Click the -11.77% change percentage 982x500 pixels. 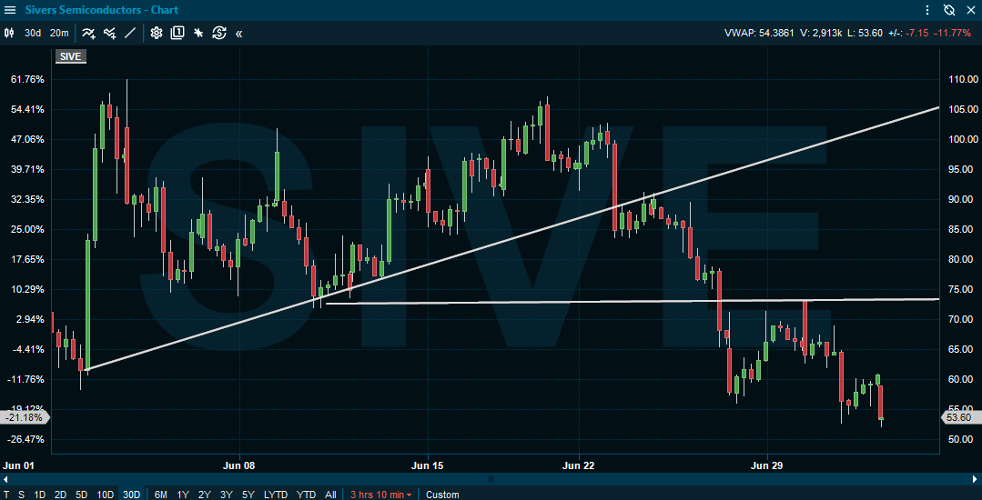point(953,33)
